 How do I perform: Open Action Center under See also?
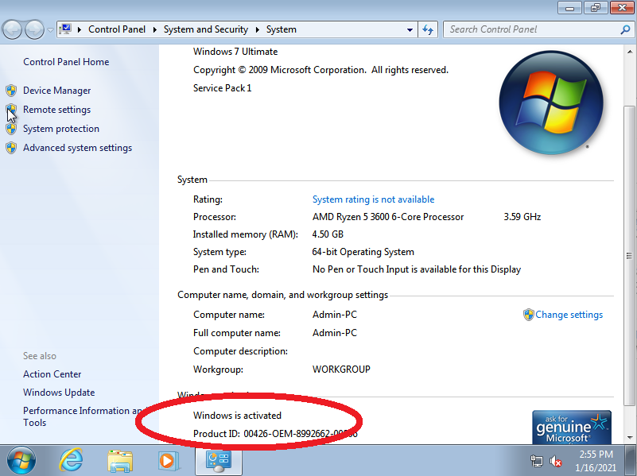(x=52, y=374)
